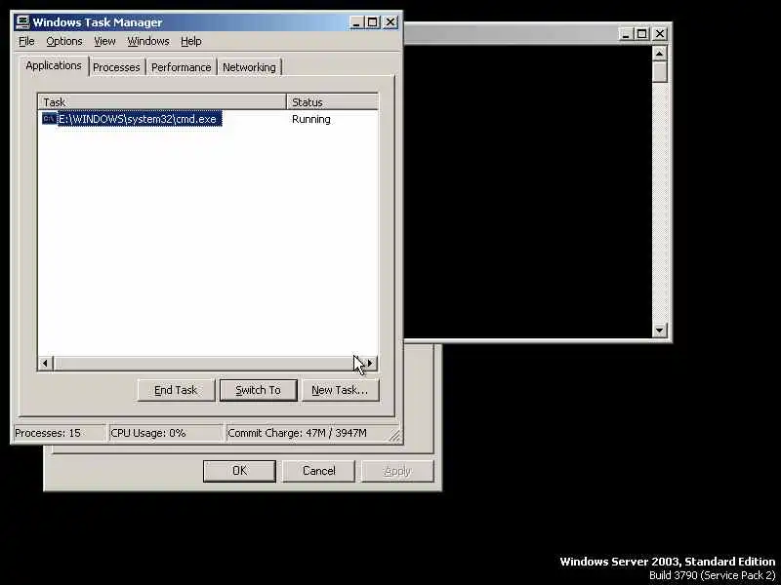
Task: Switch to the Performance tab
Action: pyautogui.click(x=182, y=67)
